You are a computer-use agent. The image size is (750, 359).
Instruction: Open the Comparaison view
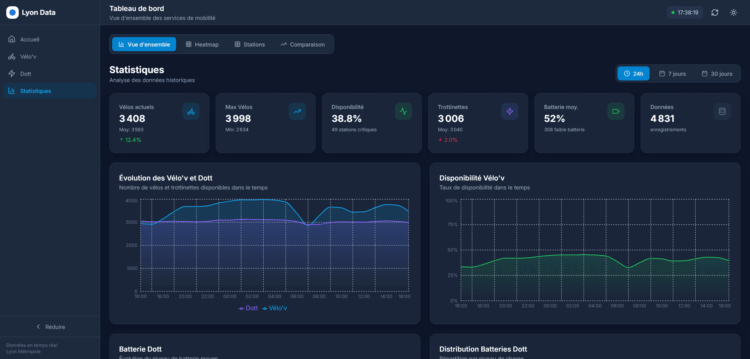tap(303, 44)
